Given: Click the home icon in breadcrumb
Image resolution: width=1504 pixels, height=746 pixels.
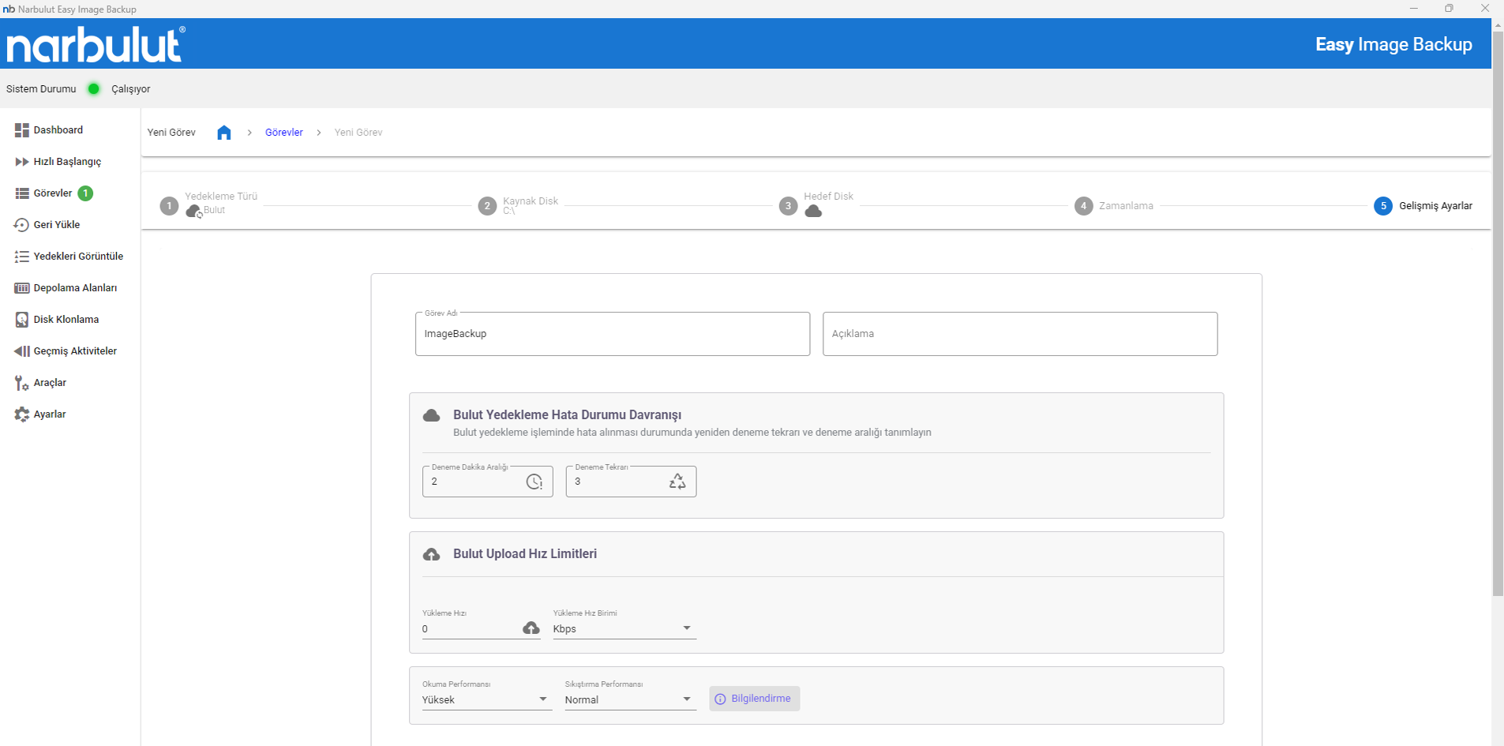Looking at the screenshot, I should (x=224, y=133).
